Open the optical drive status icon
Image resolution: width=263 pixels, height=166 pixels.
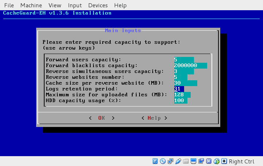(x=163, y=161)
